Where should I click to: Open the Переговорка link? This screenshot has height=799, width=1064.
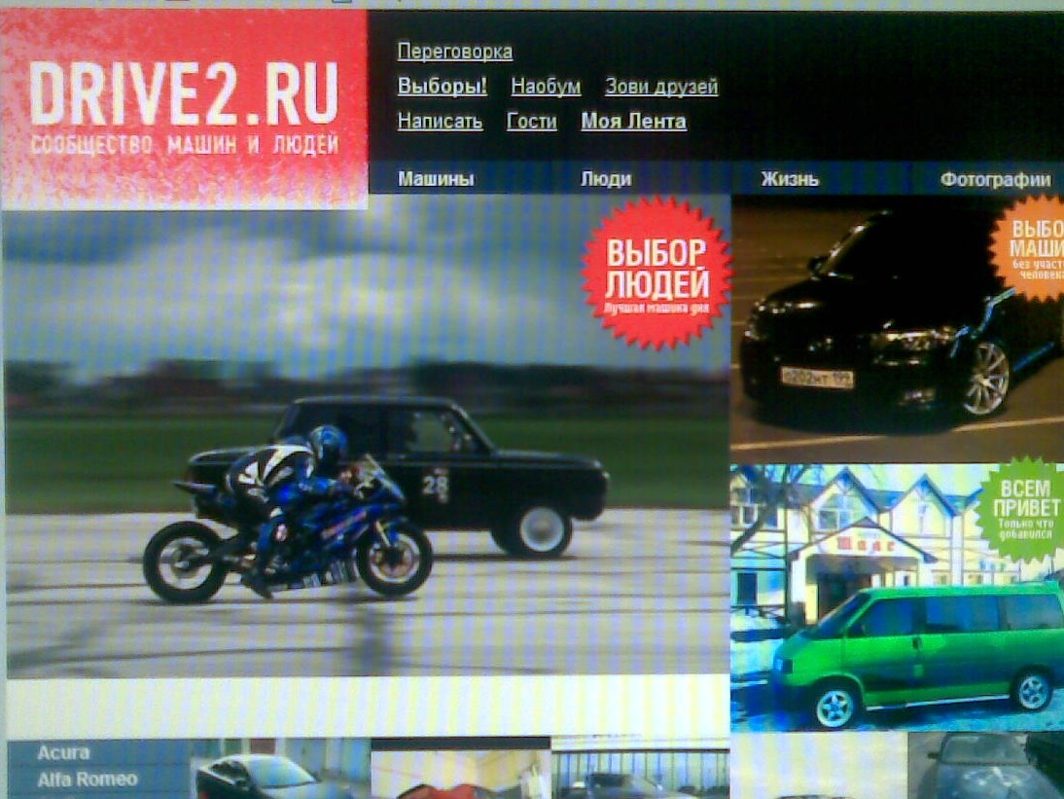pos(454,52)
